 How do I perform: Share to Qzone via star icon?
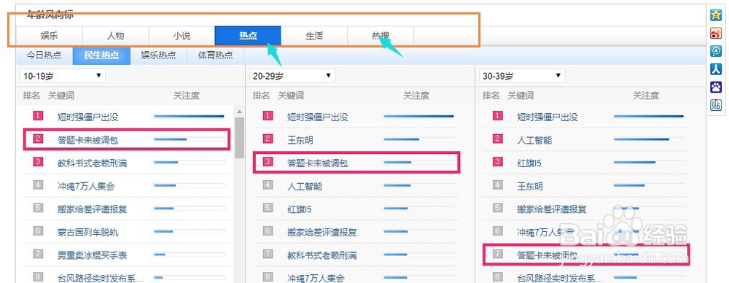click(x=716, y=15)
